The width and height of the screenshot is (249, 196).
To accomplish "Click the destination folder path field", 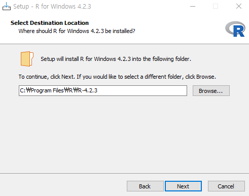I will [103, 90].
